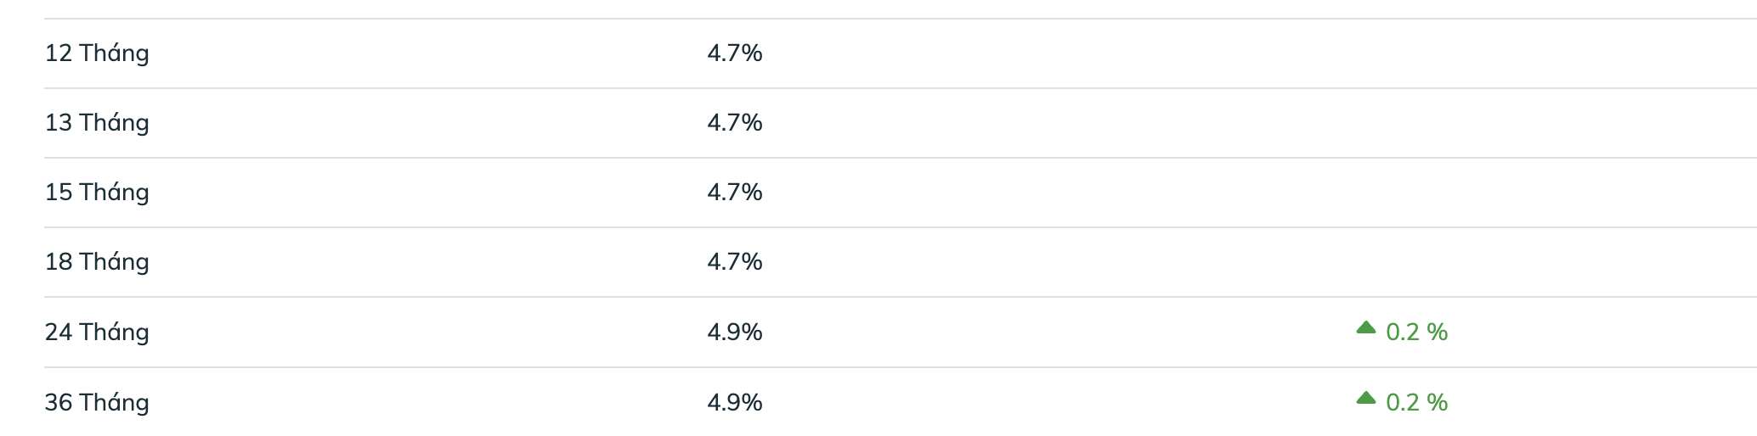Select the 24 Tháng term label
The height and width of the screenshot is (436, 1757).
tap(97, 333)
